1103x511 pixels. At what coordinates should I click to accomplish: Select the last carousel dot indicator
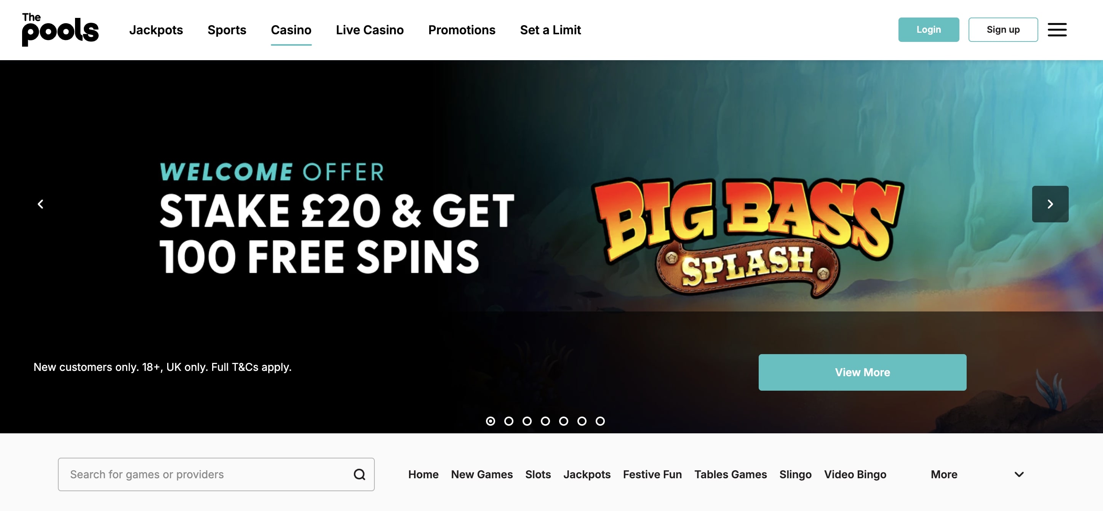coord(600,421)
